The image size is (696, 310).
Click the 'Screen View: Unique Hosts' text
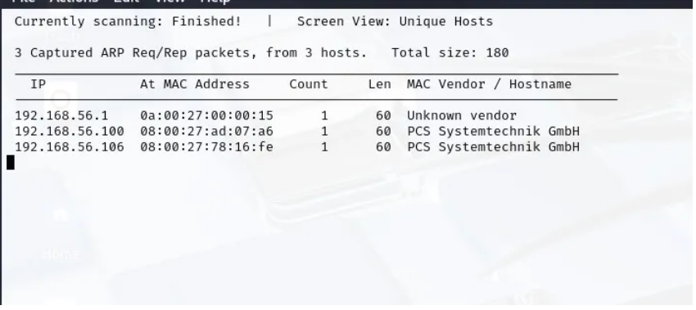[x=395, y=21]
